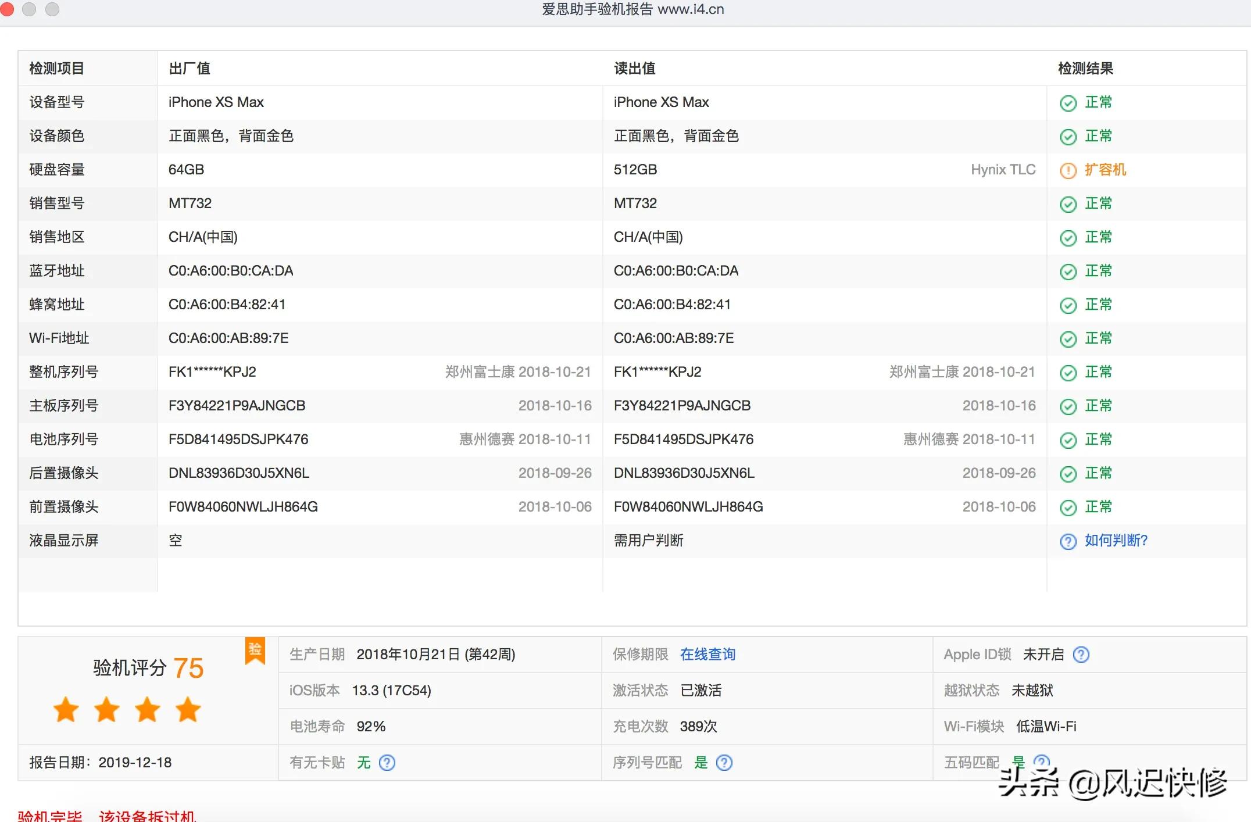Select factory battery serial F5D841495DSJPK476

pyautogui.click(x=238, y=439)
